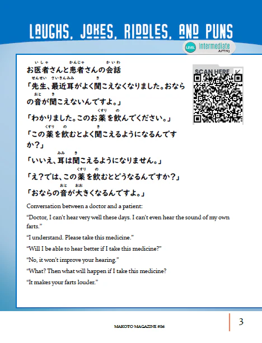Click the 'JLPT N3' sublabel
This screenshot has width=262, height=343.
pyautogui.click(x=224, y=51)
